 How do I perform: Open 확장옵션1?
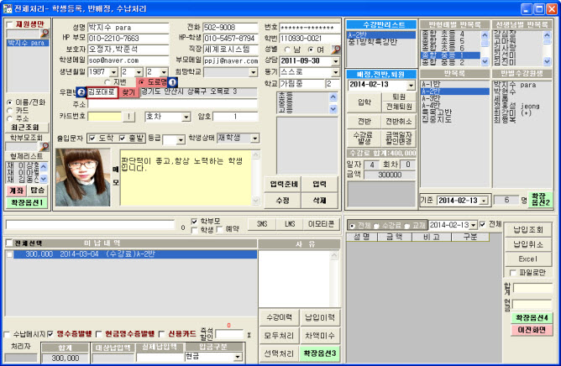[x=27, y=202]
